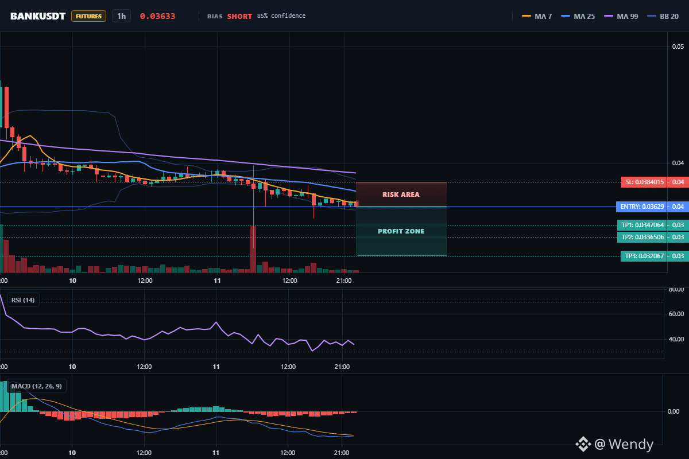Screen dimensions: 689x459
Task: Click the 21:00 label under price chart
Action: click(x=343, y=281)
